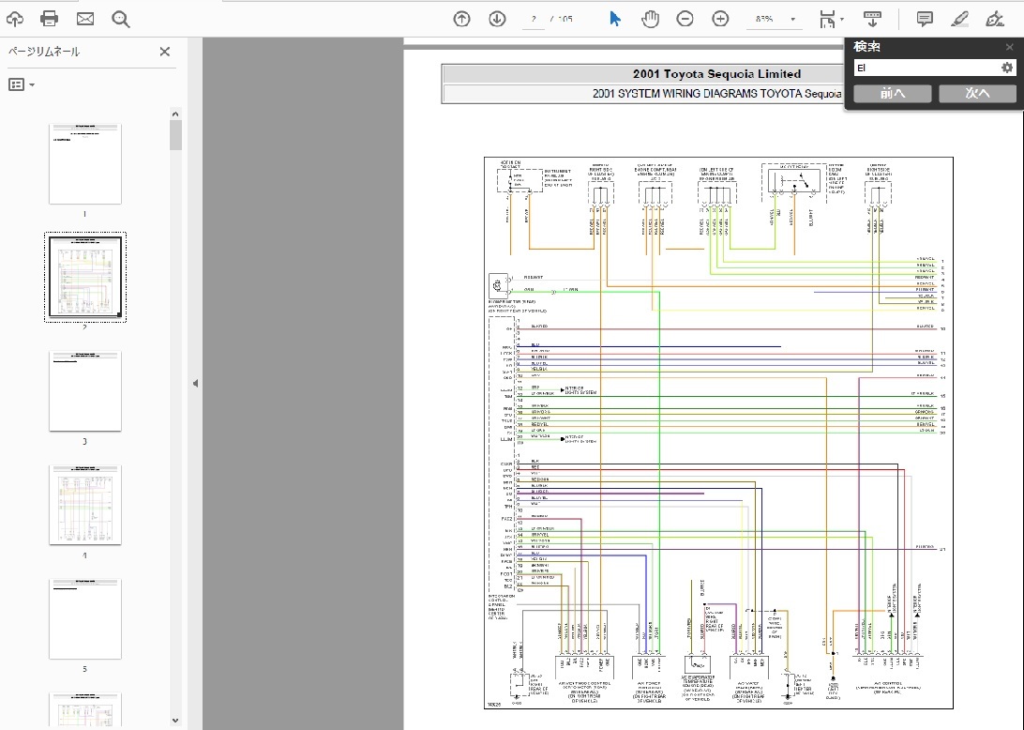The width and height of the screenshot is (1024, 730).
Task: Go to previous page with up arrow
Action: pos(461,19)
